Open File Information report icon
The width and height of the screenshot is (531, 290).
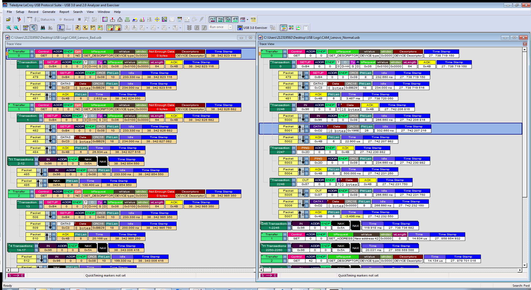pyautogui.click(x=105, y=19)
